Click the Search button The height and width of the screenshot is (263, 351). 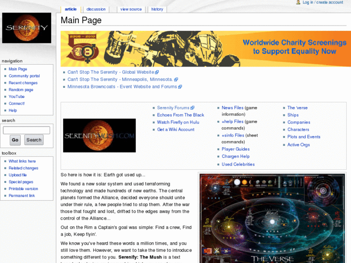pos(34,140)
